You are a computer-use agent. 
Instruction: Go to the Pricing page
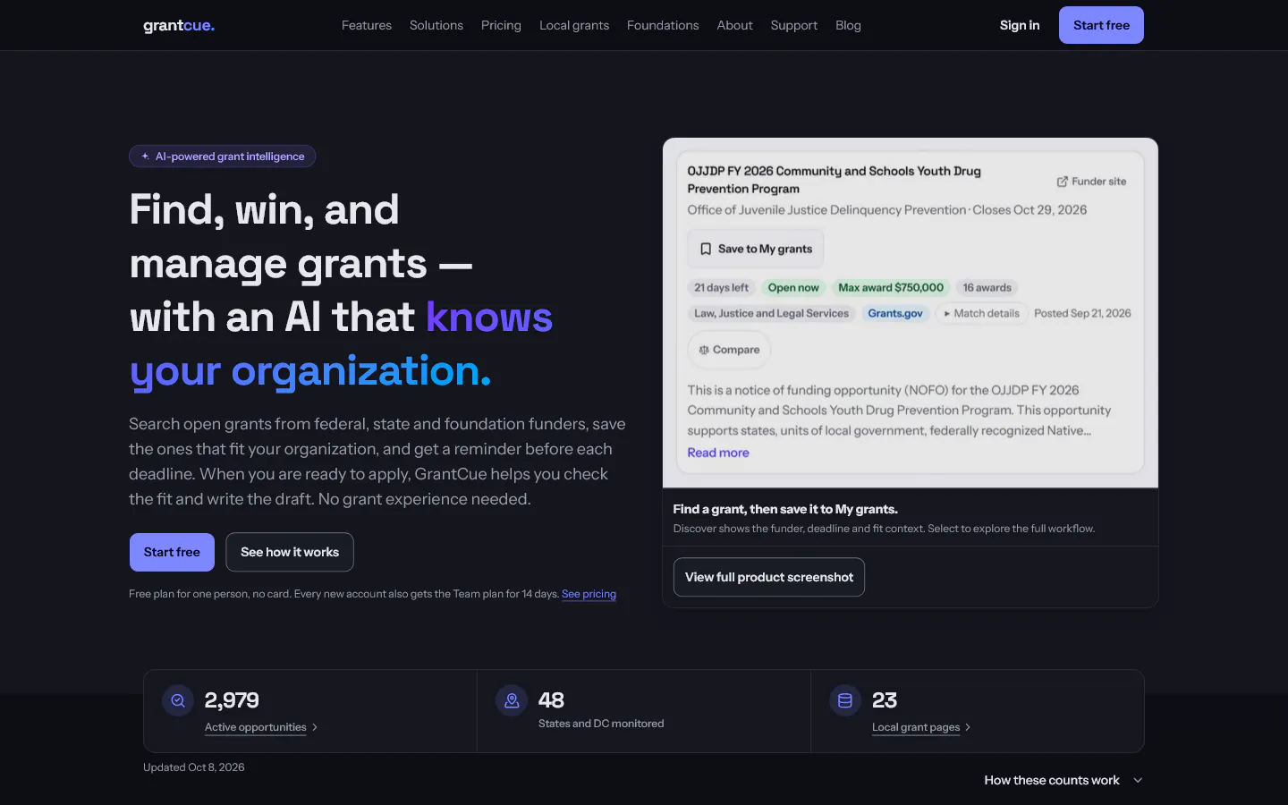point(501,25)
